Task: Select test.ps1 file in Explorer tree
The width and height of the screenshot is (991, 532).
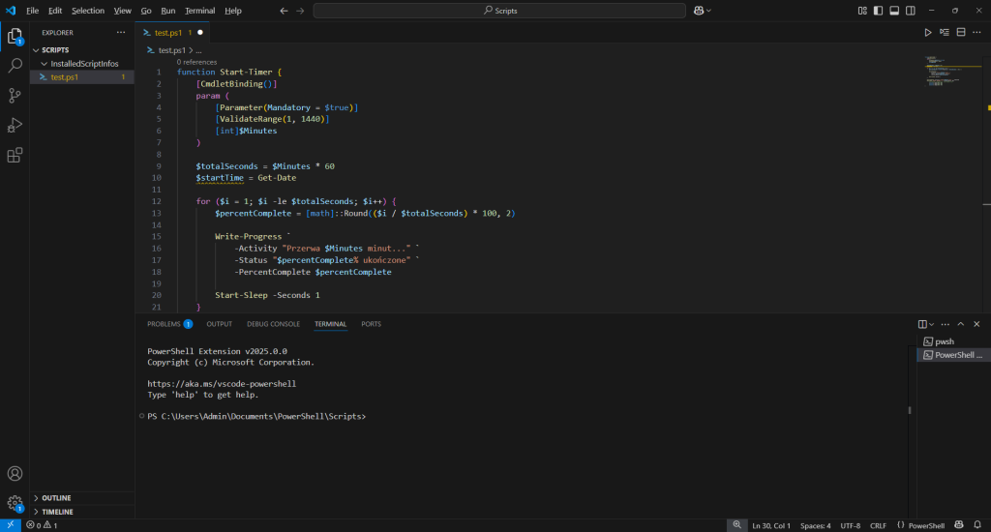Action: (82, 77)
